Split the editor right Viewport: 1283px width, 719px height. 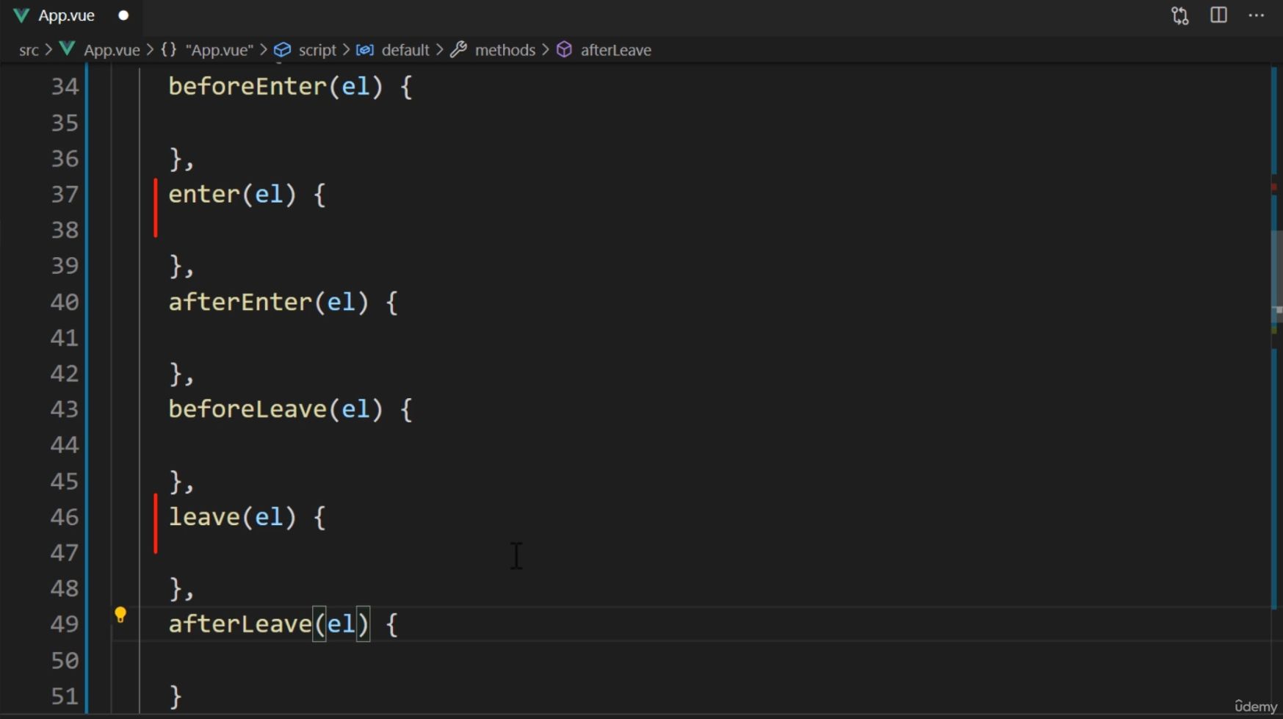pyautogui.click(x=1218, y=15)
